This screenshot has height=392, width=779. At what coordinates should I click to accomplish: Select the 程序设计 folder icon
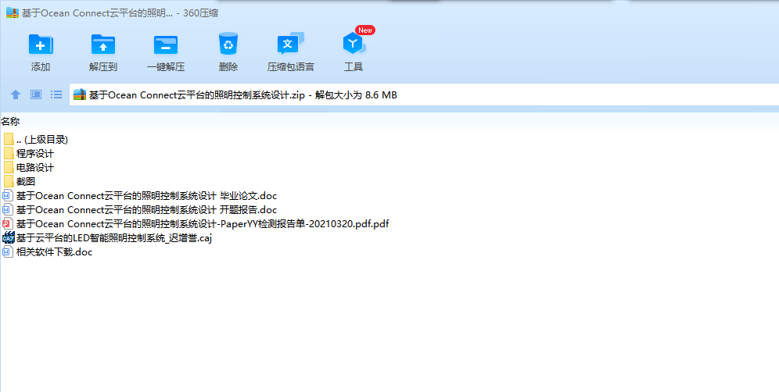click(x=9, y=153)
